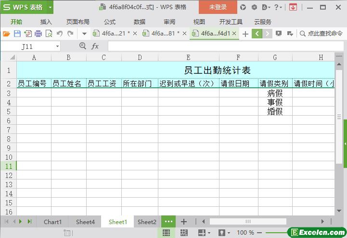The image size is (347, 238).
Task: Toggle page break preview view
Action: pyautogui.click(x=184, y=233)
